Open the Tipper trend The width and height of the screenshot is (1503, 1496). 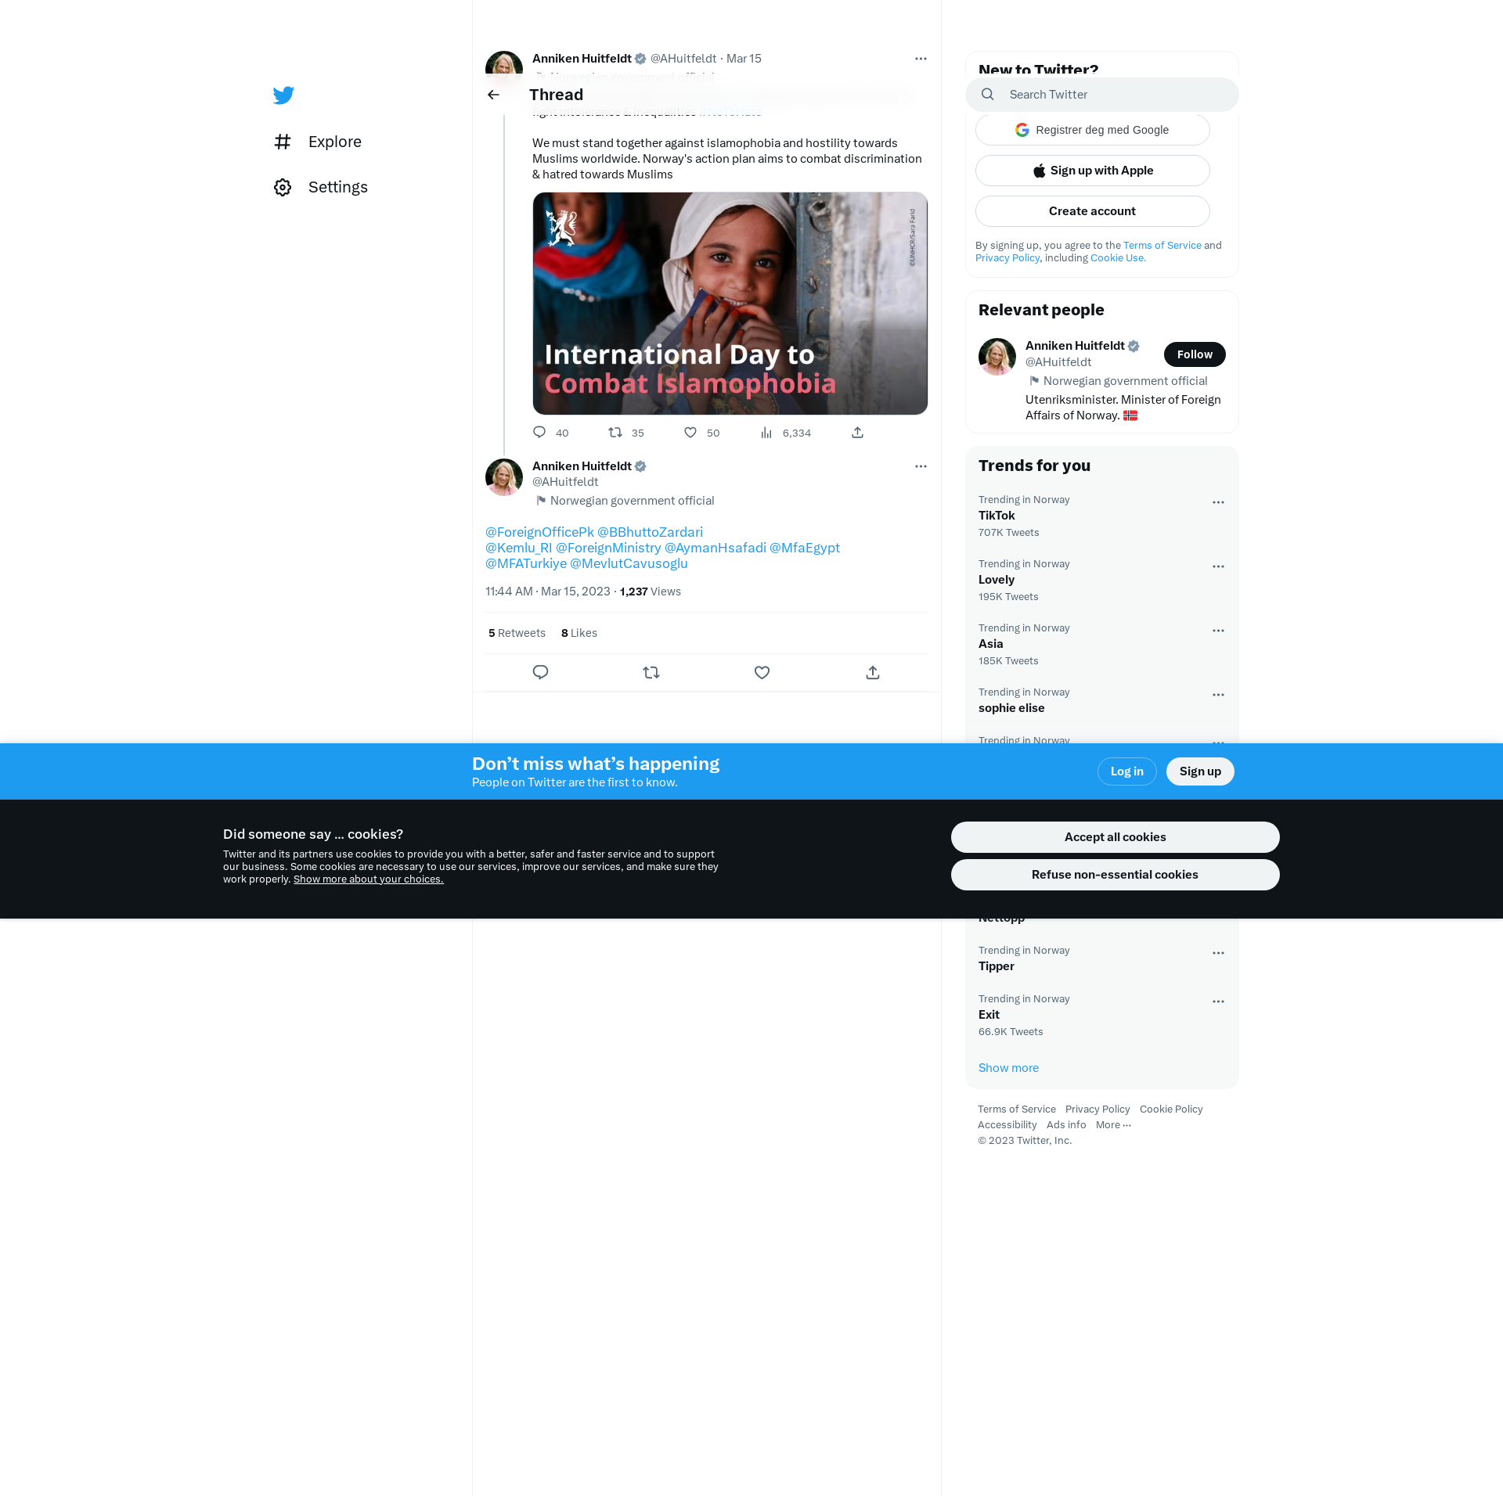[1102, 958]
